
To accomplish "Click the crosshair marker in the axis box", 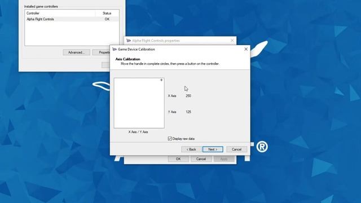I will [x=161, y=80].
